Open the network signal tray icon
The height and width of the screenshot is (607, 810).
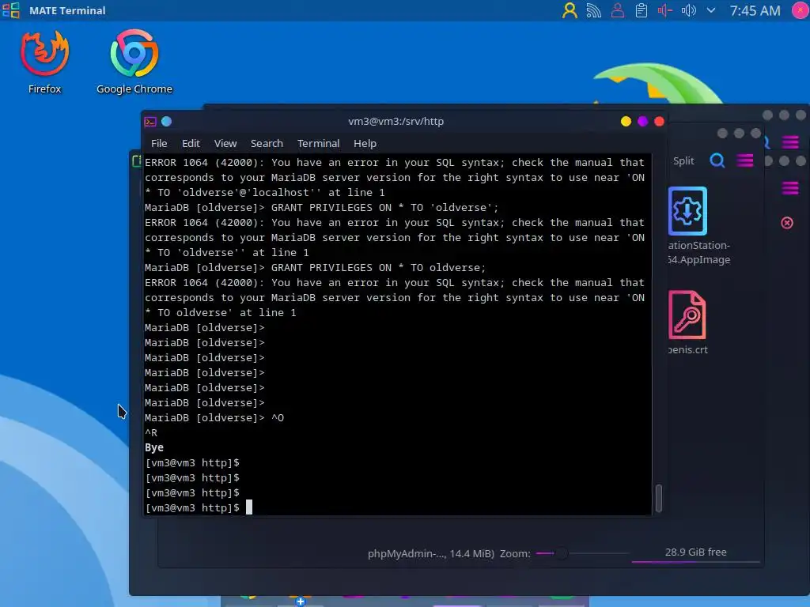click(593, 10)
